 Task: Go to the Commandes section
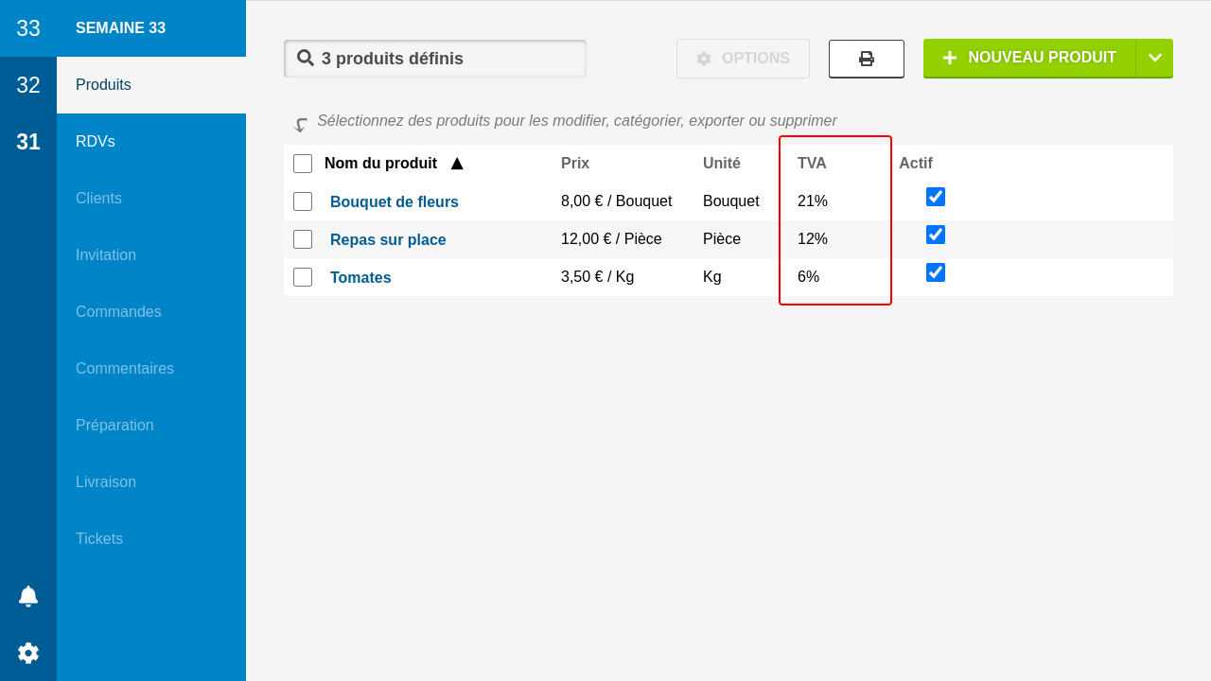click(x=118, y=312)
